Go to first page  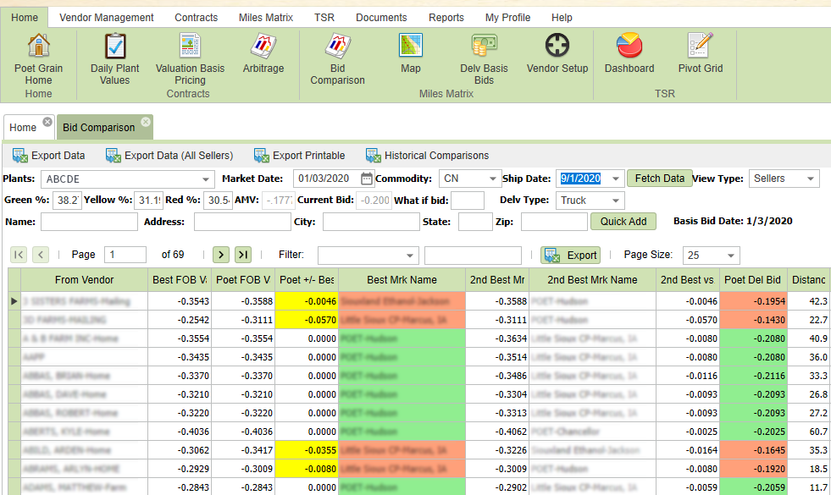[x=19, y=255]
